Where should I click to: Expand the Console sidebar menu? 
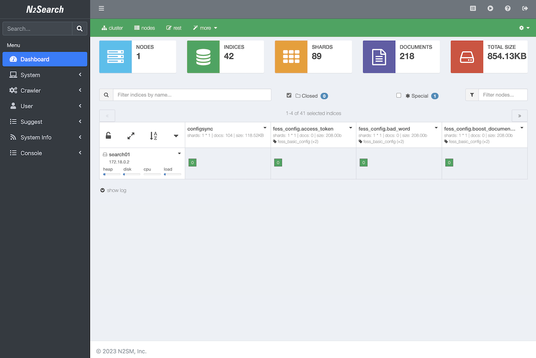[x=45, y=153]
